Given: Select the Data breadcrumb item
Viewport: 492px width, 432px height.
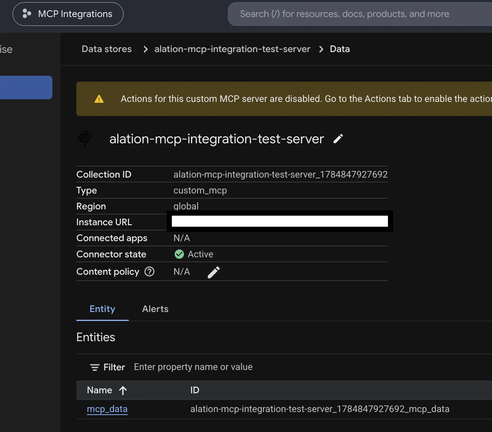Looking at the screenshot, I should [340, 49].
